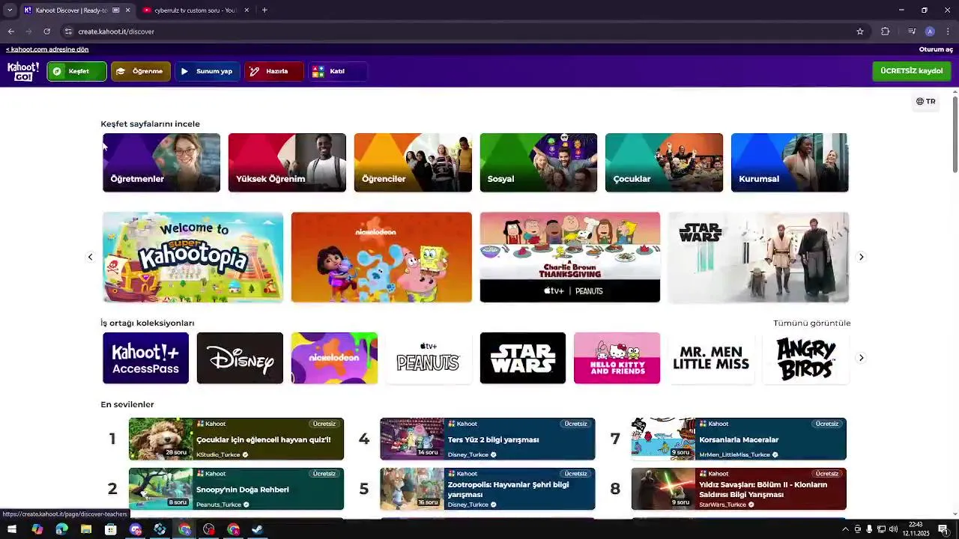Open the Öğrenciler discover card
This screenshot has width=959, height=539.
413,162
